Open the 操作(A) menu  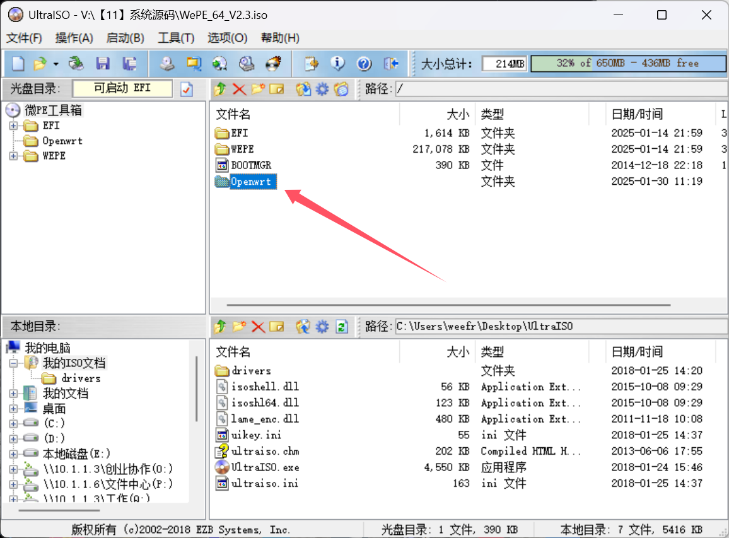click(x=74, y=38)
